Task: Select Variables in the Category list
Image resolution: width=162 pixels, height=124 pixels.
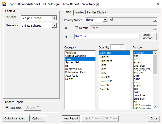Action: 80,52
